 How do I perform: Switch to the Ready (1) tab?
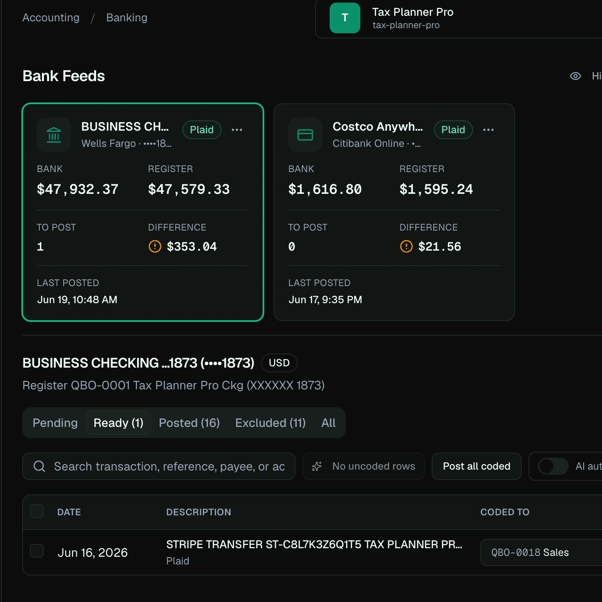click(119, 423)
